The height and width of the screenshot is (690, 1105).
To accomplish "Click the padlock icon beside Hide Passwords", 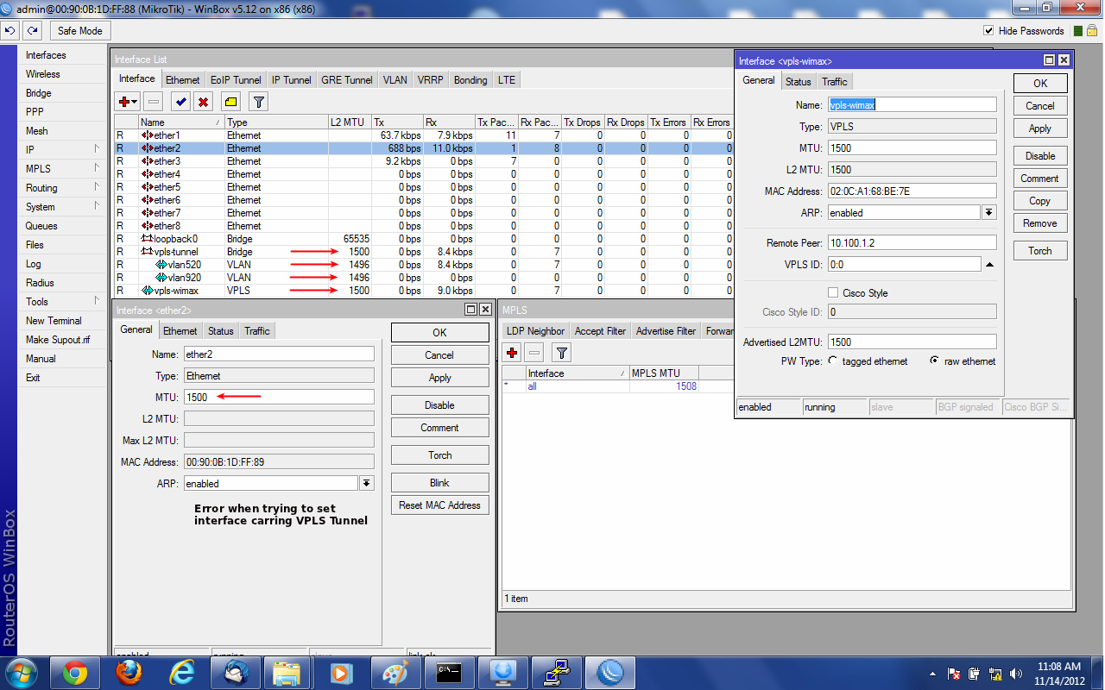I will [x=1092, y=30].
